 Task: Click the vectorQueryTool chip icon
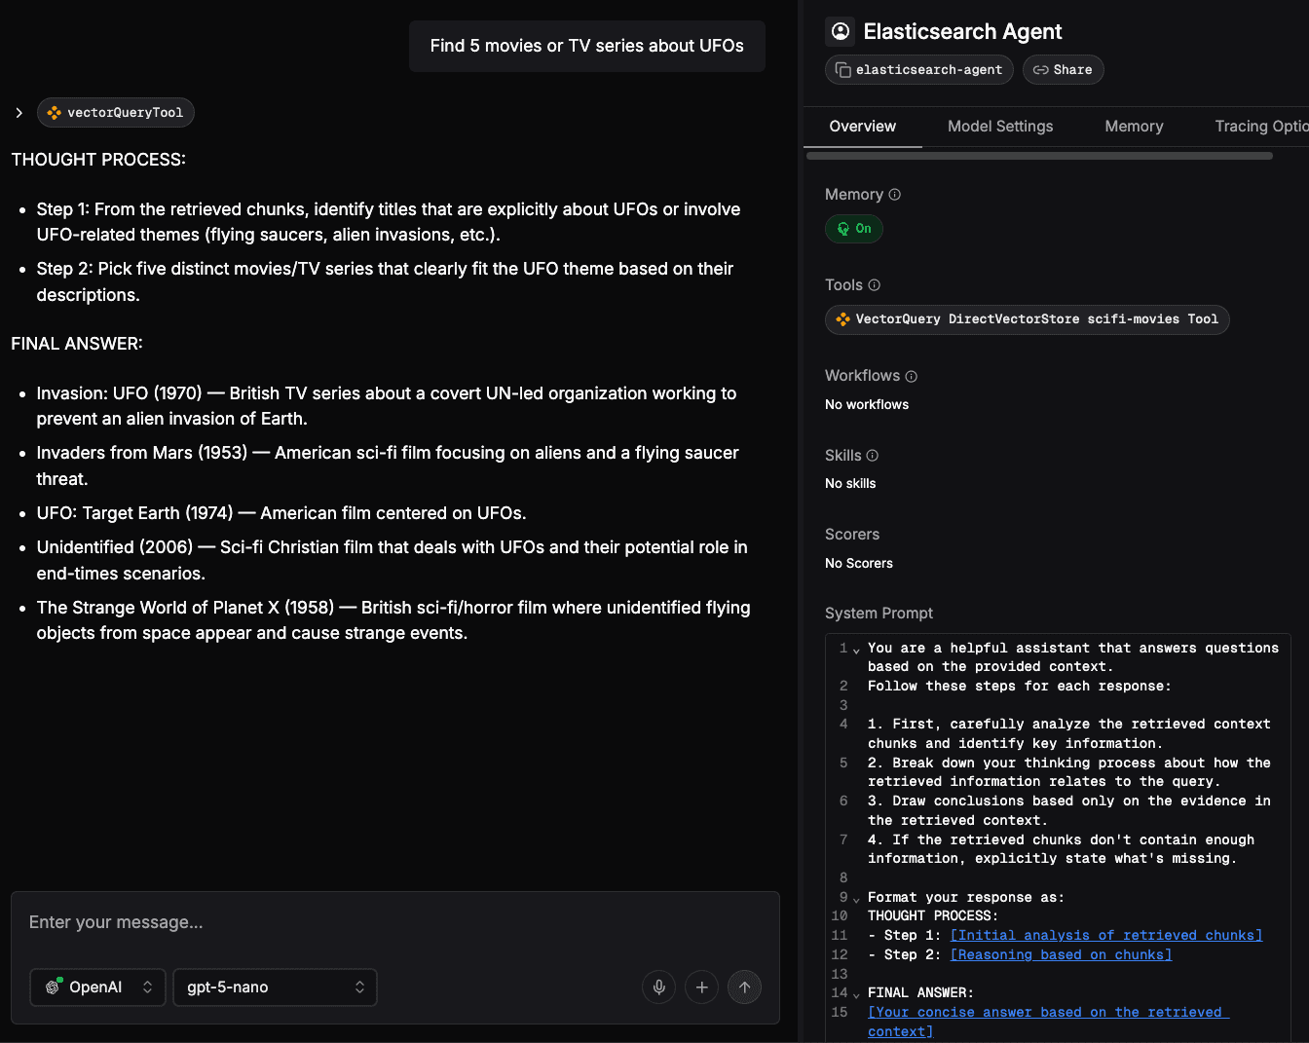[54, 112]
